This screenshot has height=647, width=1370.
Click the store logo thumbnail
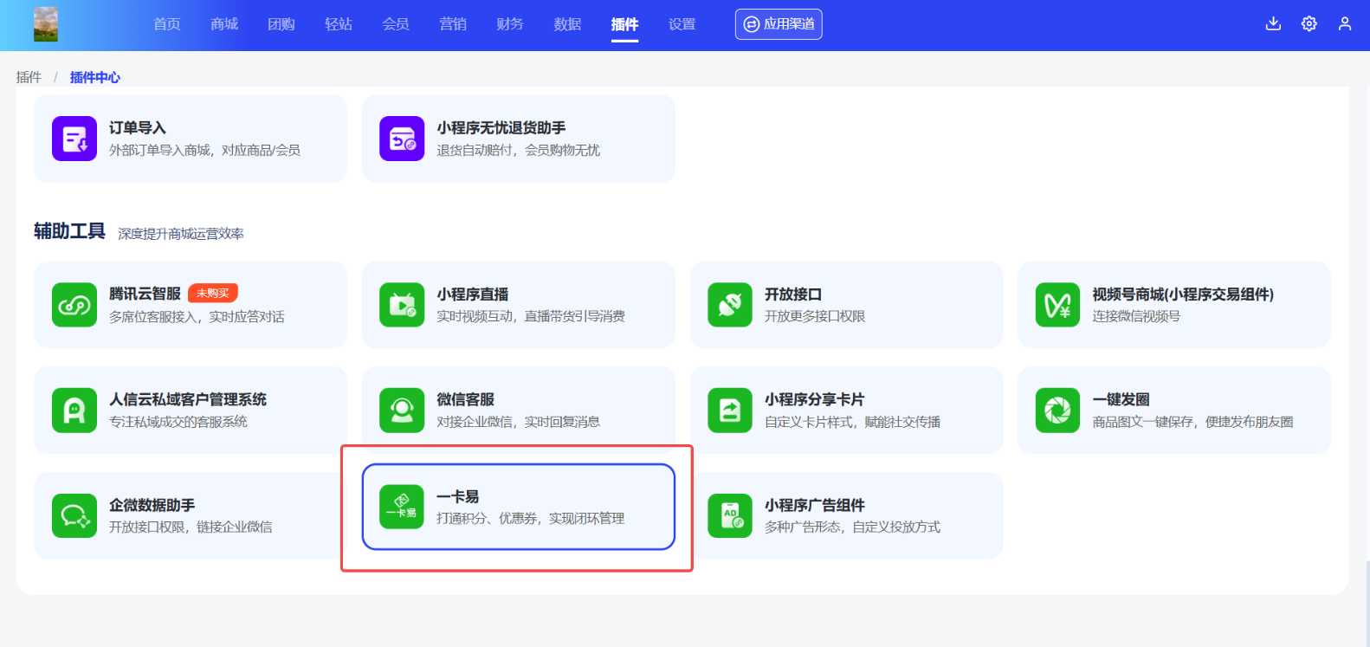click(x=46, y=24)
